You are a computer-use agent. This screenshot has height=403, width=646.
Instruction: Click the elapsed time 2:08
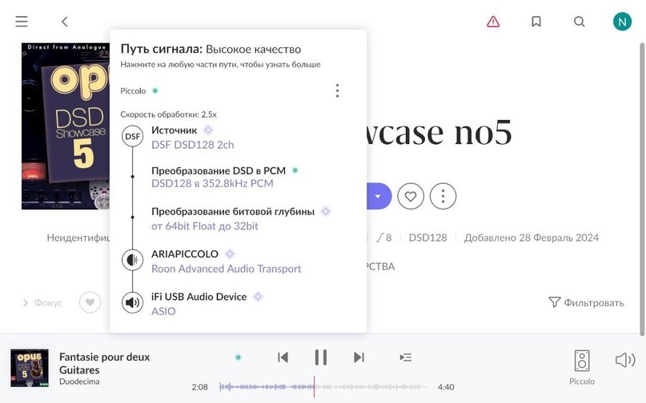(x=199, y=387)
